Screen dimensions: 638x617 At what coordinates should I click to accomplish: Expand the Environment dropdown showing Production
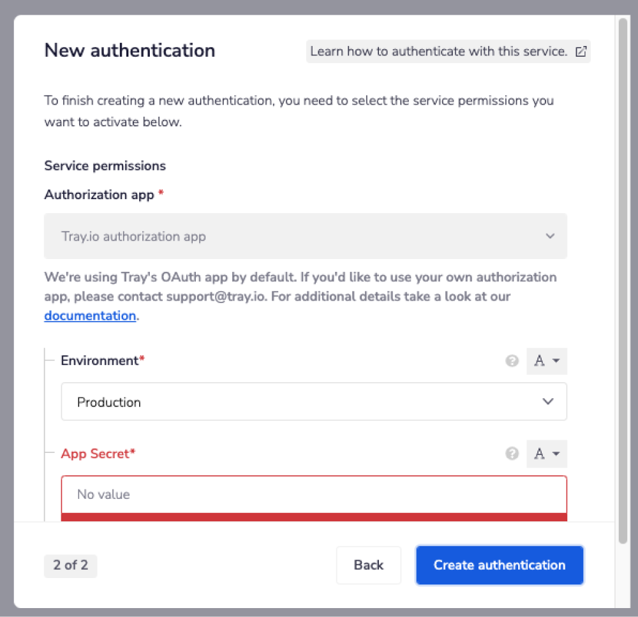(x=314, y=401)
